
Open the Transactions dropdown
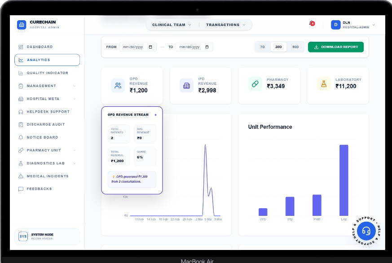tap(226, 25)
